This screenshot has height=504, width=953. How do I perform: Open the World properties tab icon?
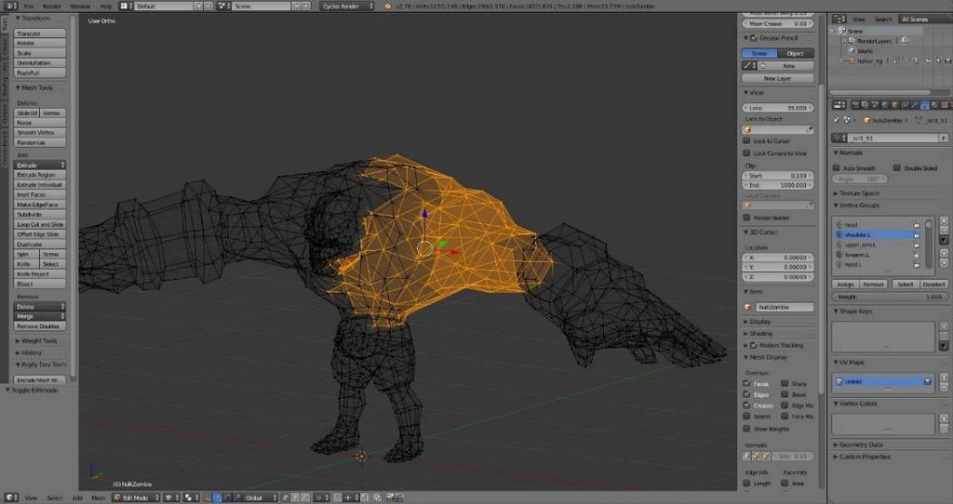pyautogui.click(x=885, y=105)
